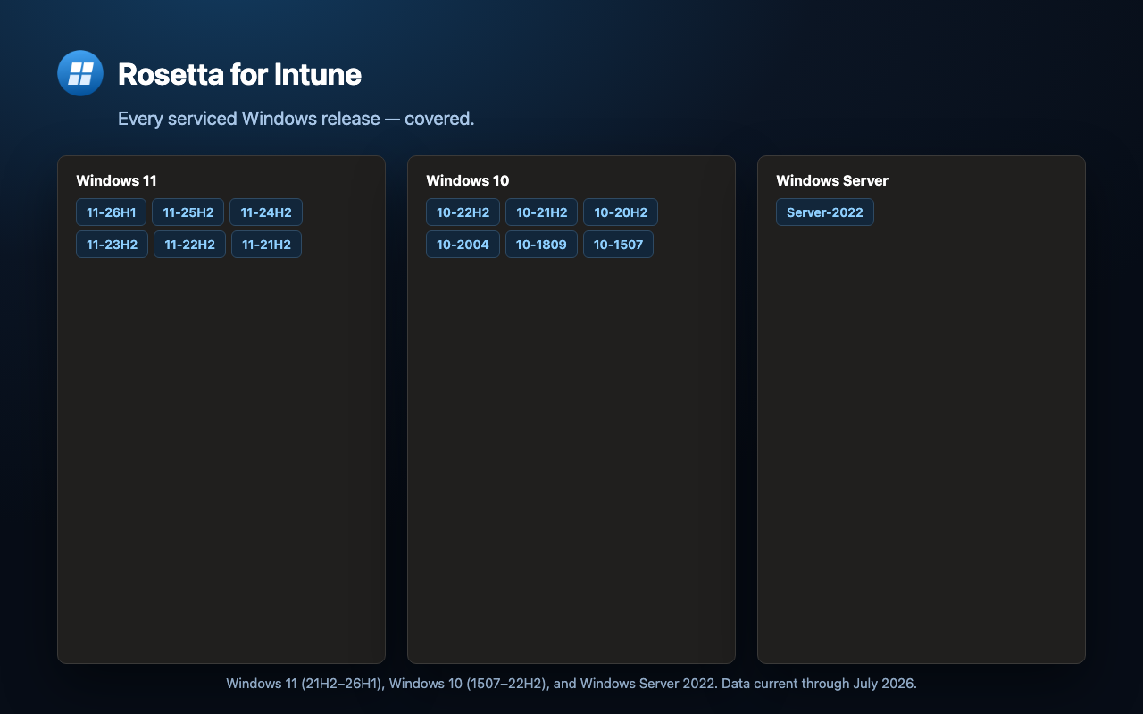
Task: Click the 11-21H2 release chip
Action: tap(266, 245)
